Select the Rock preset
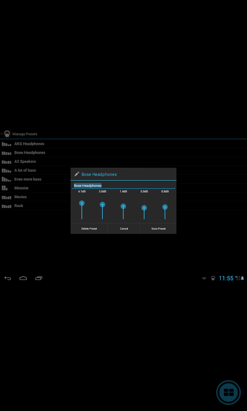The width and height of the screenshot is (247, 411). pos(19,206)
